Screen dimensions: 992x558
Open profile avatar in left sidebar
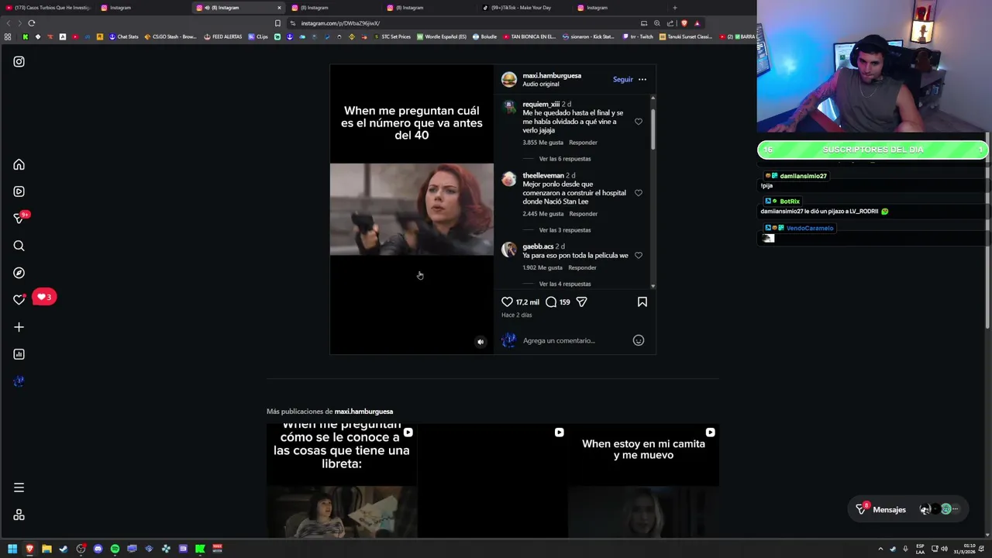(19, 381)
